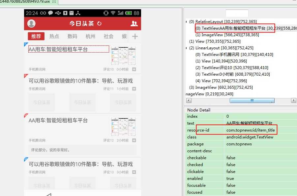Select TextView:AA用车:智能短租租车平台 tree node
Image resolution: width=297 pixels, height=196 pixels.
coord(246,28)
